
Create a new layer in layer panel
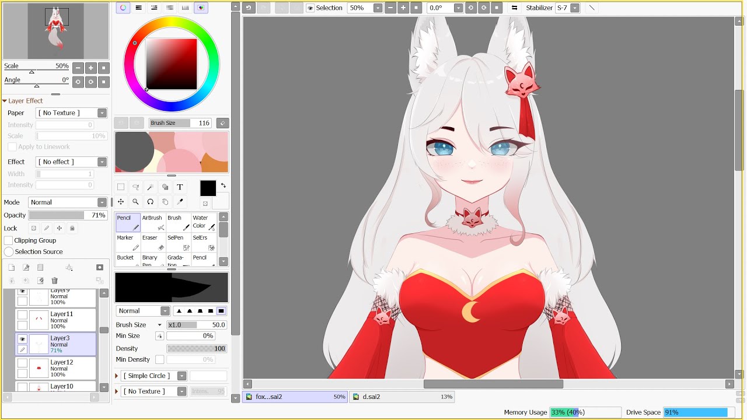click(x=11, y=267)
